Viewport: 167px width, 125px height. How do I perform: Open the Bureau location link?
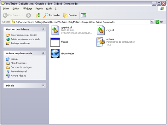point(14,59)
